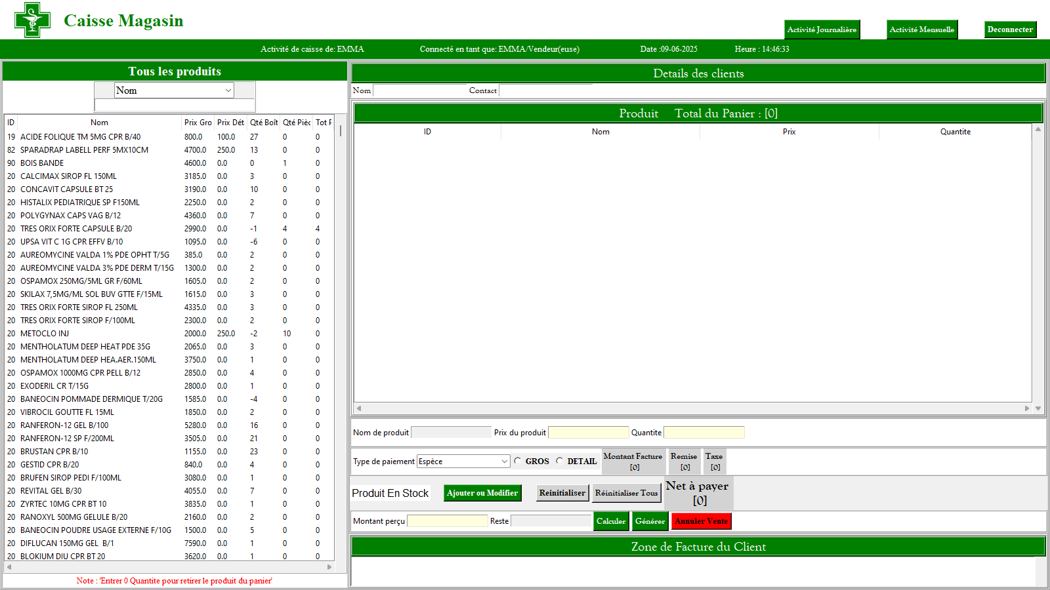Image resolution: width=1050 pixels, height=590 pixels.
Task: Click the Générer button
Action: point(650,521)
